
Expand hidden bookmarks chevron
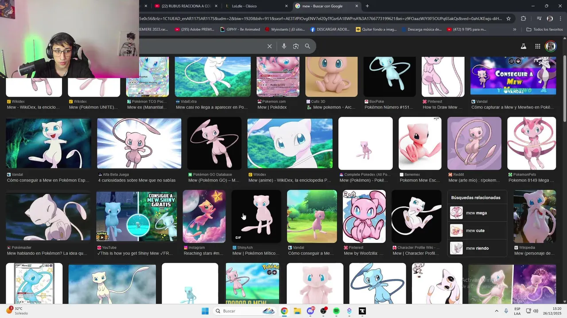tap(514, 30)
